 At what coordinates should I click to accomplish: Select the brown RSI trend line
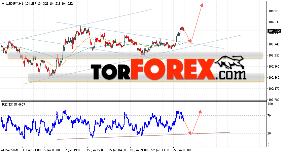(143, 136)
